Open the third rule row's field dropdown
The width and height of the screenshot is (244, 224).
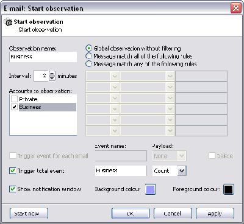tap(115, 98)
